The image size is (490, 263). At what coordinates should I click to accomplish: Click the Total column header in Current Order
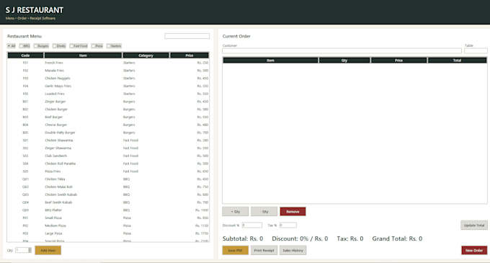click(457, 61)
